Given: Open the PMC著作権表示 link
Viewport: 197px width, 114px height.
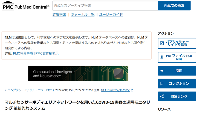Looking at the screenshot, I should tap(47, 53).
